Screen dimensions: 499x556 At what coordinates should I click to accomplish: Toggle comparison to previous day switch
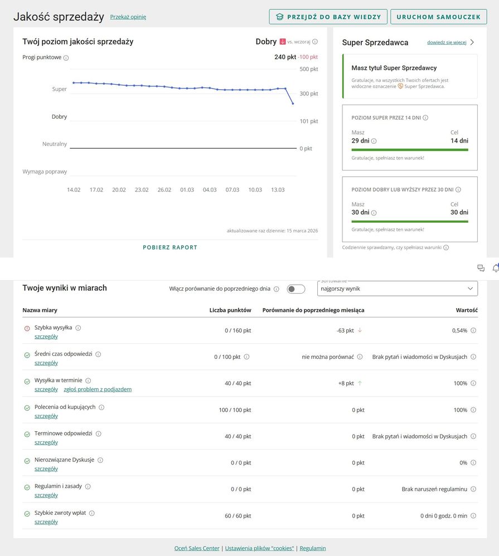point(296,289)
